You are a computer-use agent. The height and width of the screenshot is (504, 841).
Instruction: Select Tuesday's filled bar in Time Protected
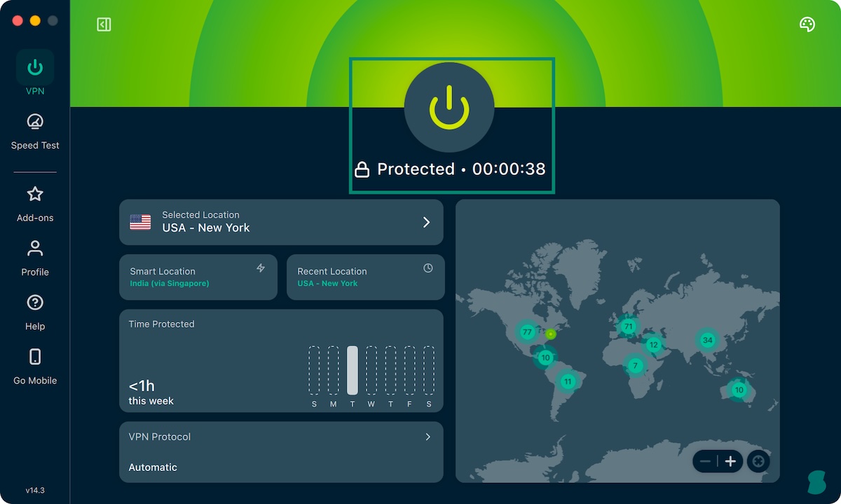[353, 370]
